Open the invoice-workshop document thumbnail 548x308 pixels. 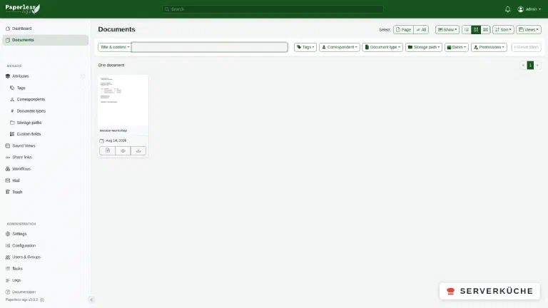click(123, 101)
